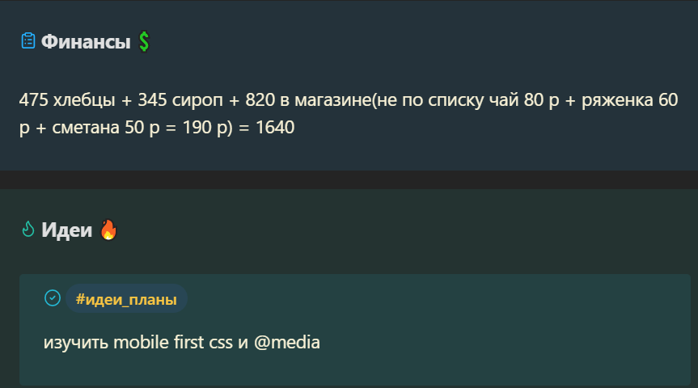Toggle the circled checkmark next to #идеи_планы
Image resolution: width=698 pixels, height=388 pixels.
tap(53, 297)
